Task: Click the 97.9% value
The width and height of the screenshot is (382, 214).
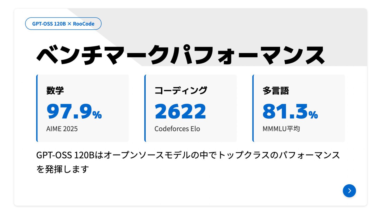Action: pos(74,111)
